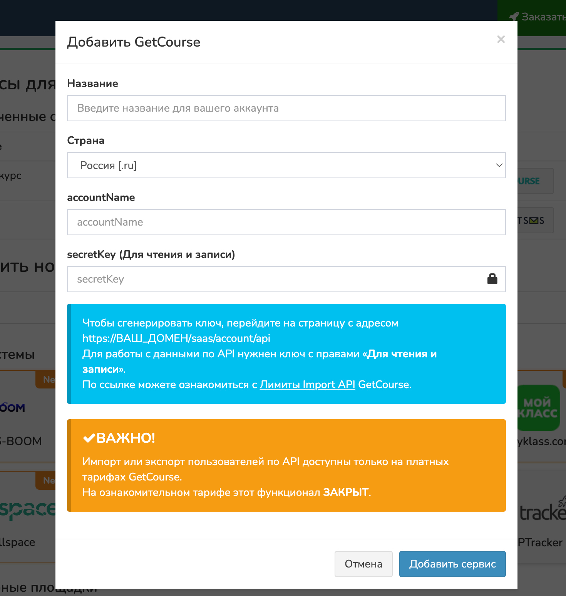Click the PTracker service name text
This screenshot has height=596, width=566.
tap(540, 542)
